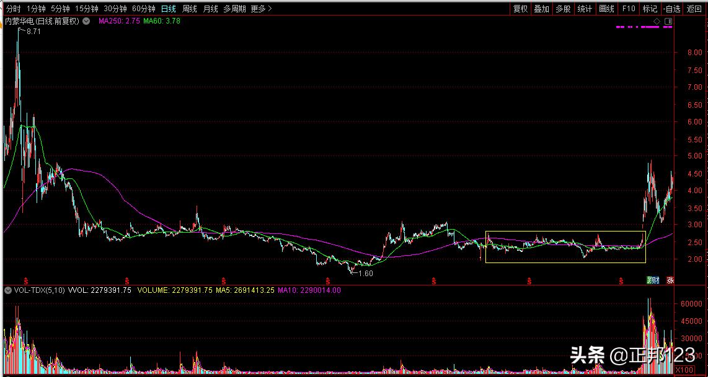Click the $ marker nearest the 财 icon
The width and height of the screenshot is (708, 377).
621,281
